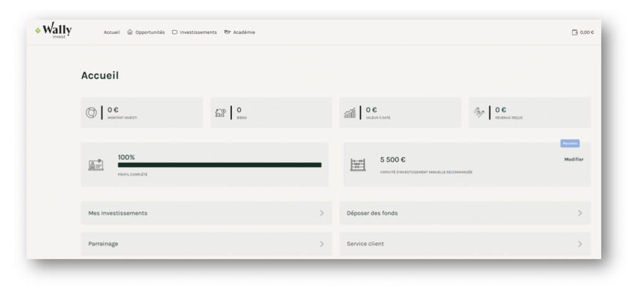Click the house icon beside Opportunités
632x288 pixels.
[x=130, y=32]
